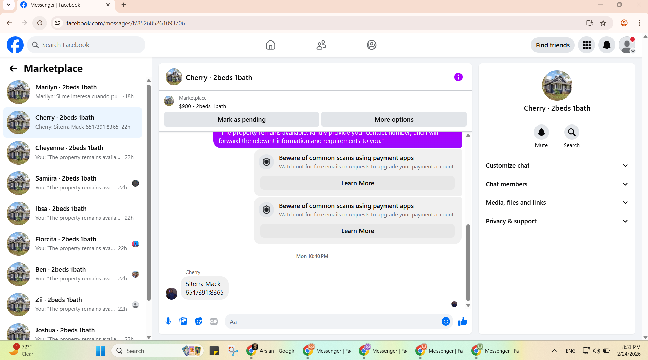Open Zii 2beds 1bath conversation
Screen dimensions: 648x360
[73, 304]
